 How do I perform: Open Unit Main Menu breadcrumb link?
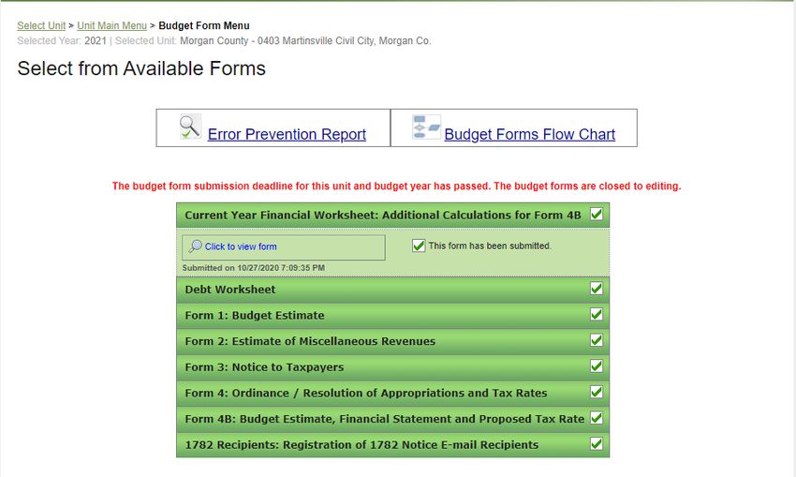coord(111,25)
